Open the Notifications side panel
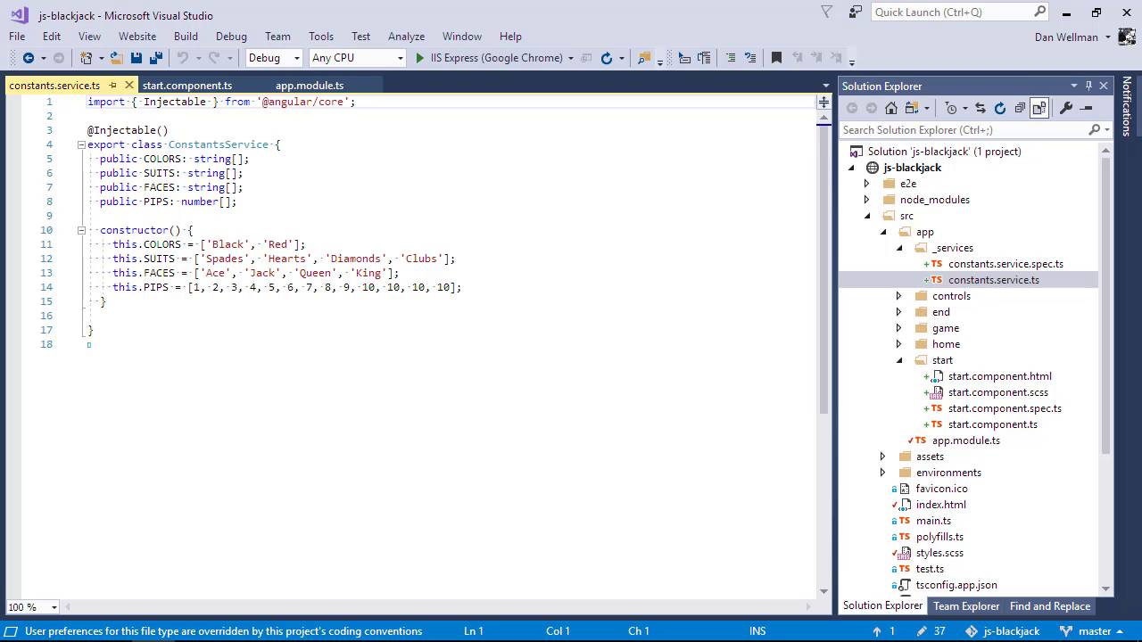The width and height of the screenshot is (1142, 642). (x=1127, y=106)
